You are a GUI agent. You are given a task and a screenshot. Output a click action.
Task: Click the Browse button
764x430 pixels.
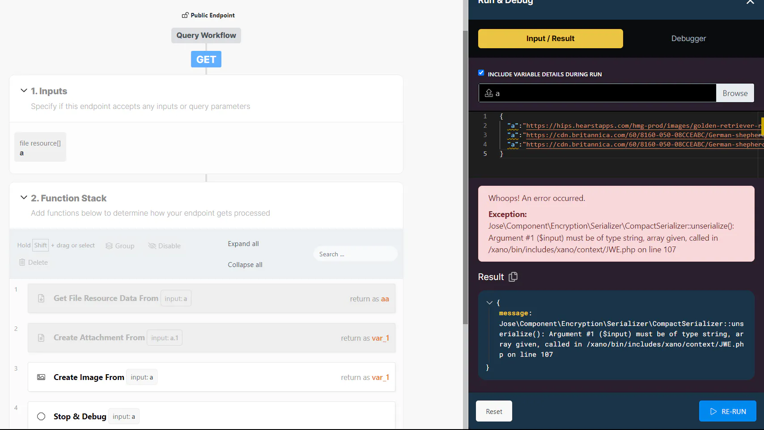pyautogui.click(x=735, y=93)
